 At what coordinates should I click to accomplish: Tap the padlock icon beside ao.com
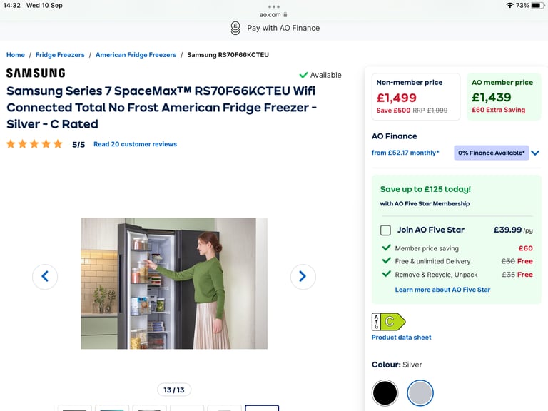tap(285, 15)
